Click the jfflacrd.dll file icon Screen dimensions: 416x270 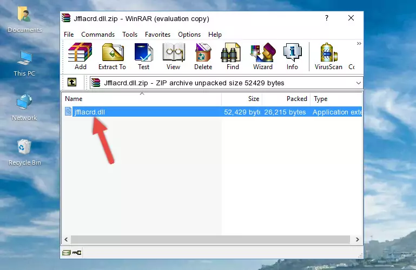pyautogui.click(x=68, y=111)
